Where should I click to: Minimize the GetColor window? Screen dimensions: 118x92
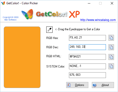pyautogui.click(x=89, y=3)
